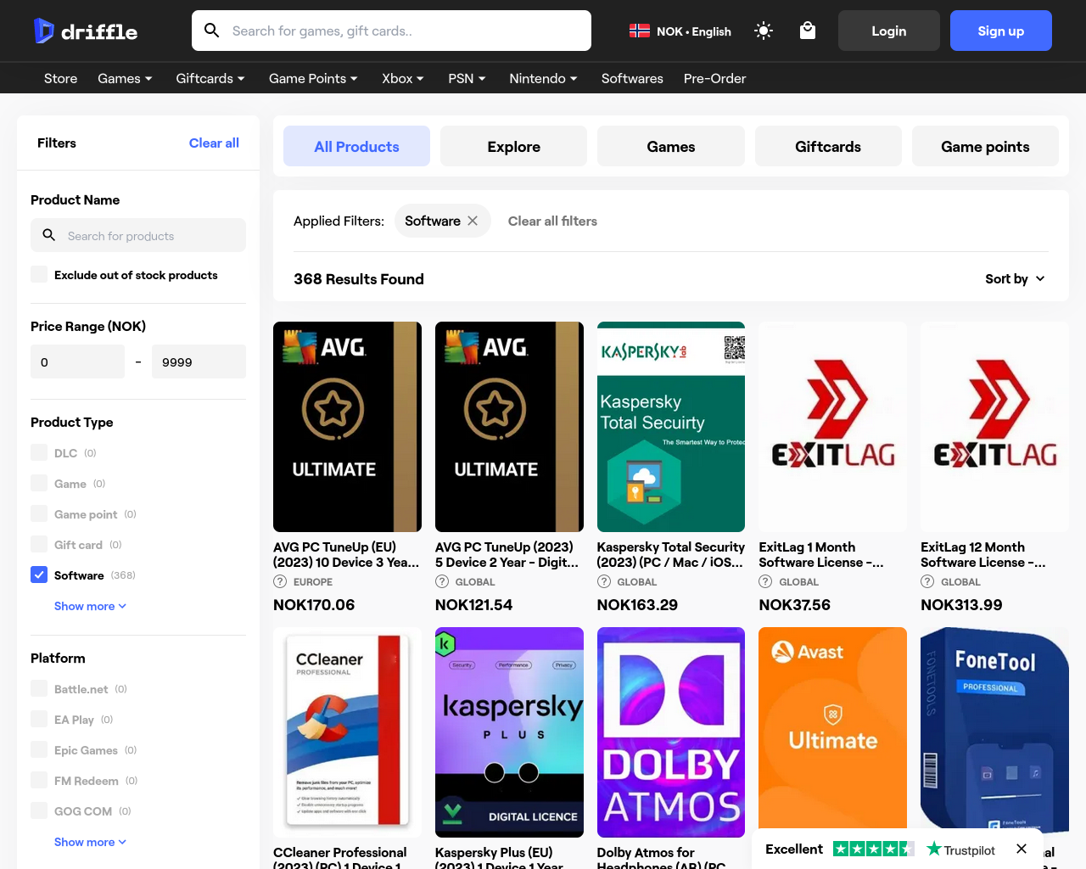
Task: Switch to the Games tab
Action: (x=671, y=146)
